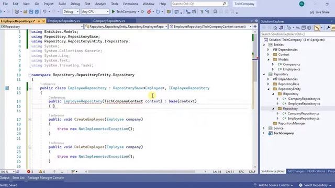Click Select Repository button
The height and width of the screenshot is (188, 335).
[315, 185]
